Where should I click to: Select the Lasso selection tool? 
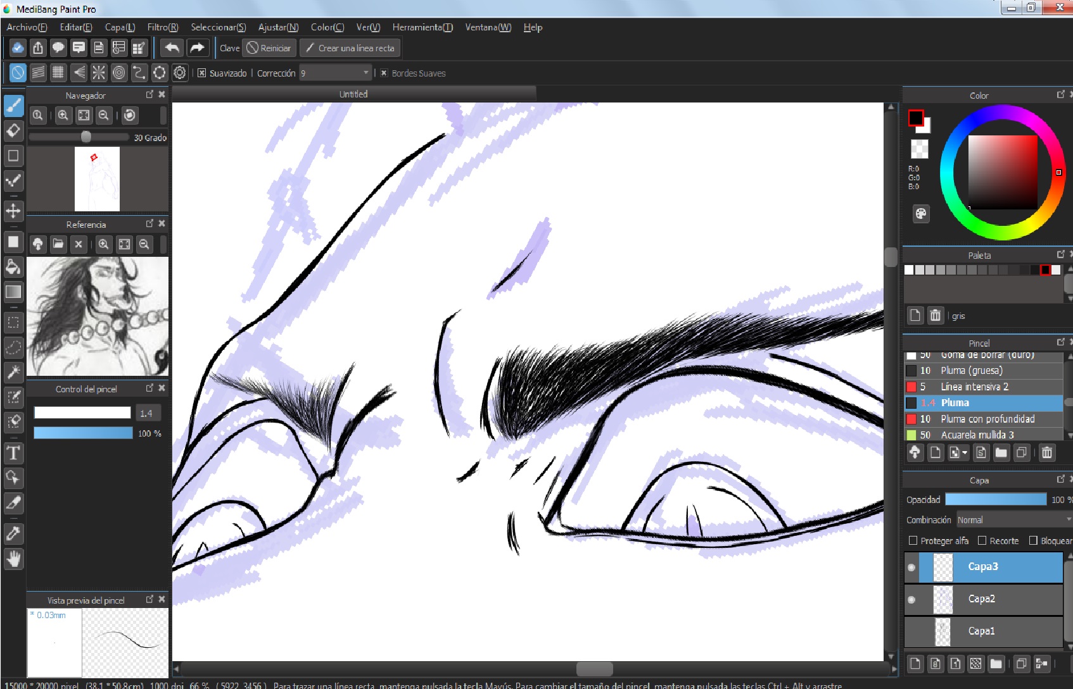coord(13,347)
